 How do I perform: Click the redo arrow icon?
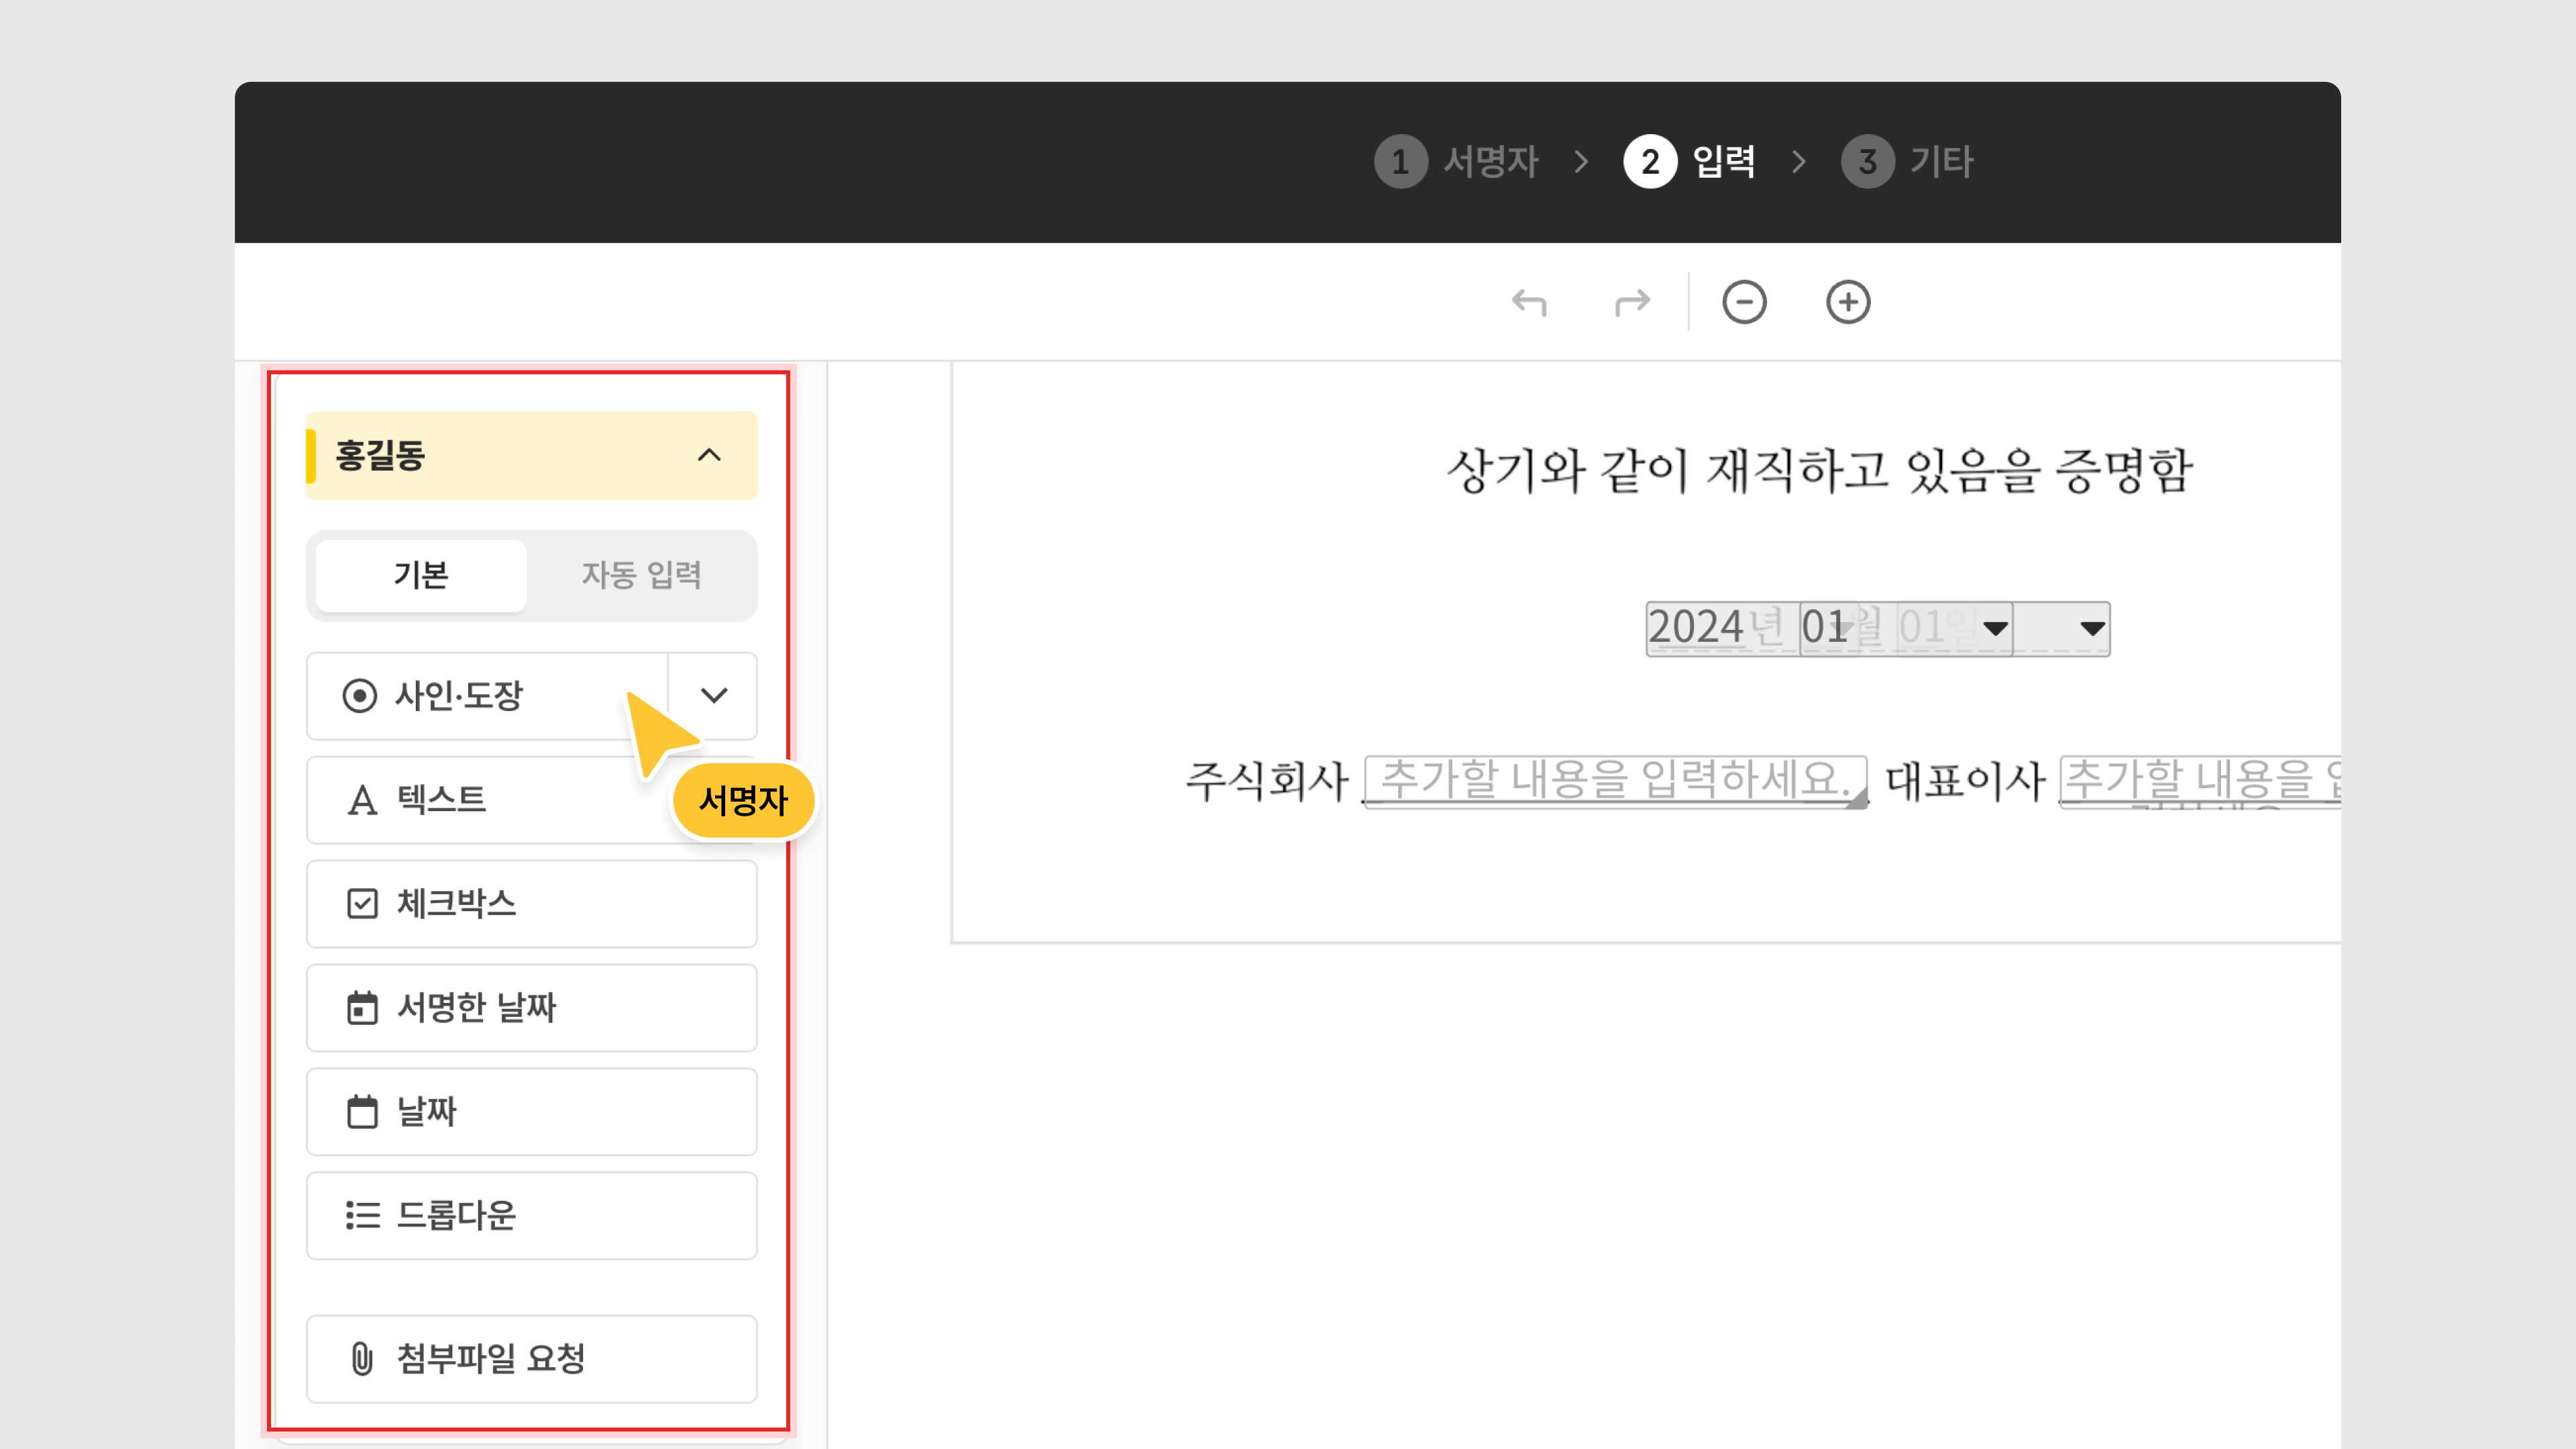tap(1632, 302)
